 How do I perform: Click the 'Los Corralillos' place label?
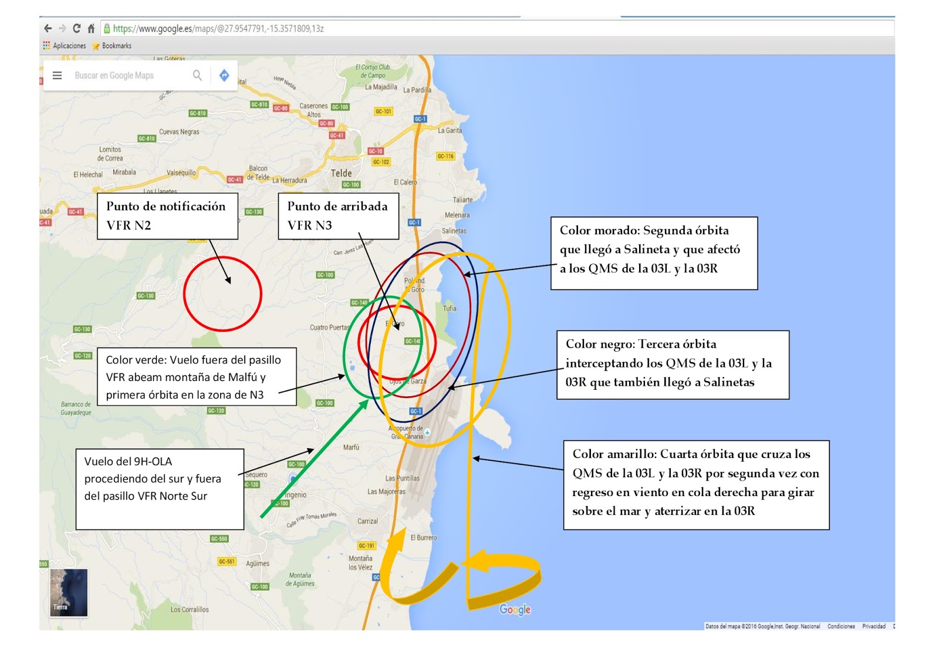(x=190, y=609)
